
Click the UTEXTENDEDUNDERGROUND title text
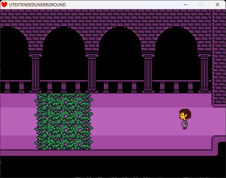[x=37, y=5]
